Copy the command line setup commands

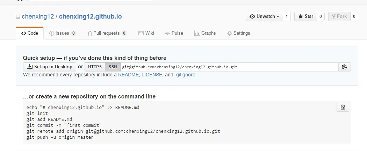click(x=343, y=107)
